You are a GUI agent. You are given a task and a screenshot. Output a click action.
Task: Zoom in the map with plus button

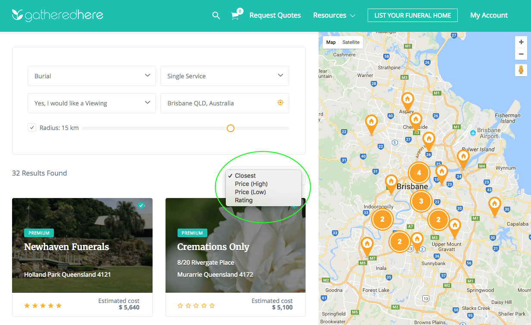521,42
